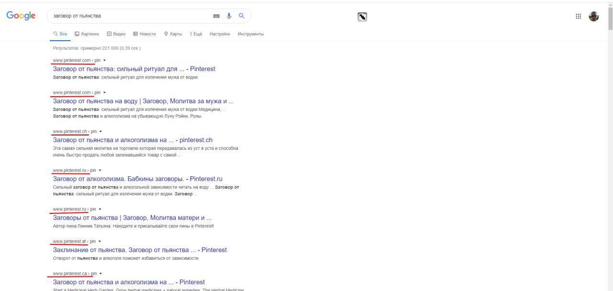Switch to the Новости tab
This screenshot has height=291, width=613.
(144, 34)
